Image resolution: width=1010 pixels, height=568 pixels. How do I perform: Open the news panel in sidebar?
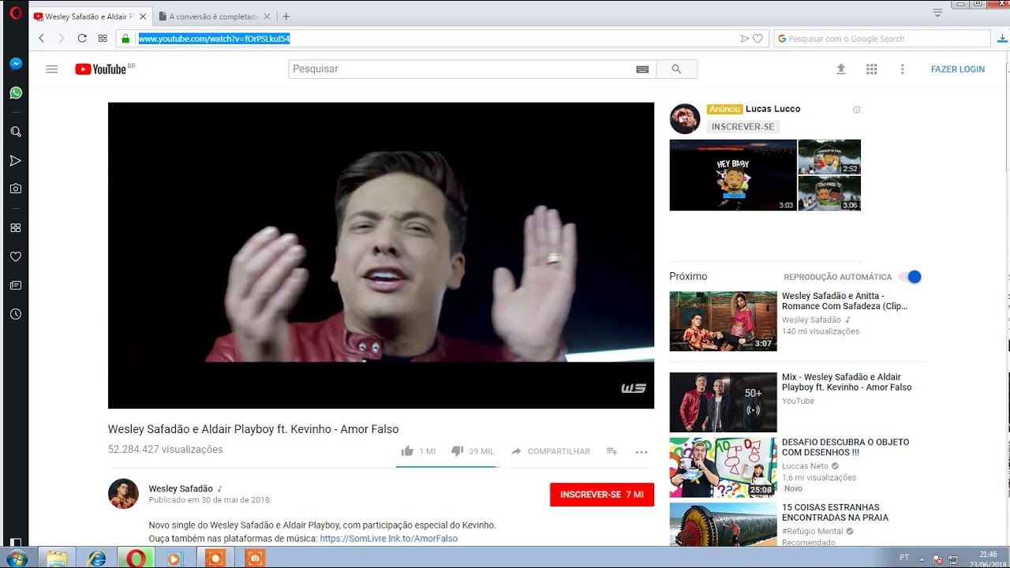point(16,285)
